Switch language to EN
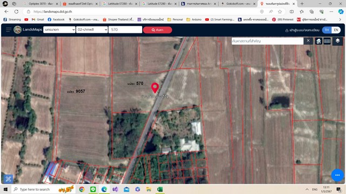Screen dimensions: 346x194 point(336,30)
